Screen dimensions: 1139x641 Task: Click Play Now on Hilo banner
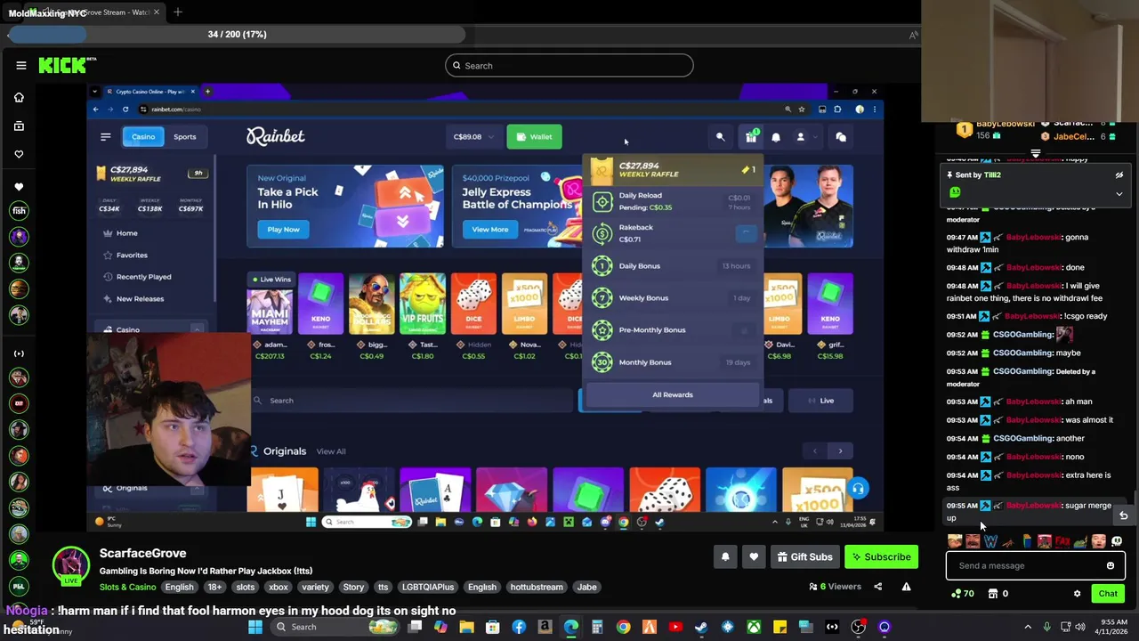coord(283,229)
